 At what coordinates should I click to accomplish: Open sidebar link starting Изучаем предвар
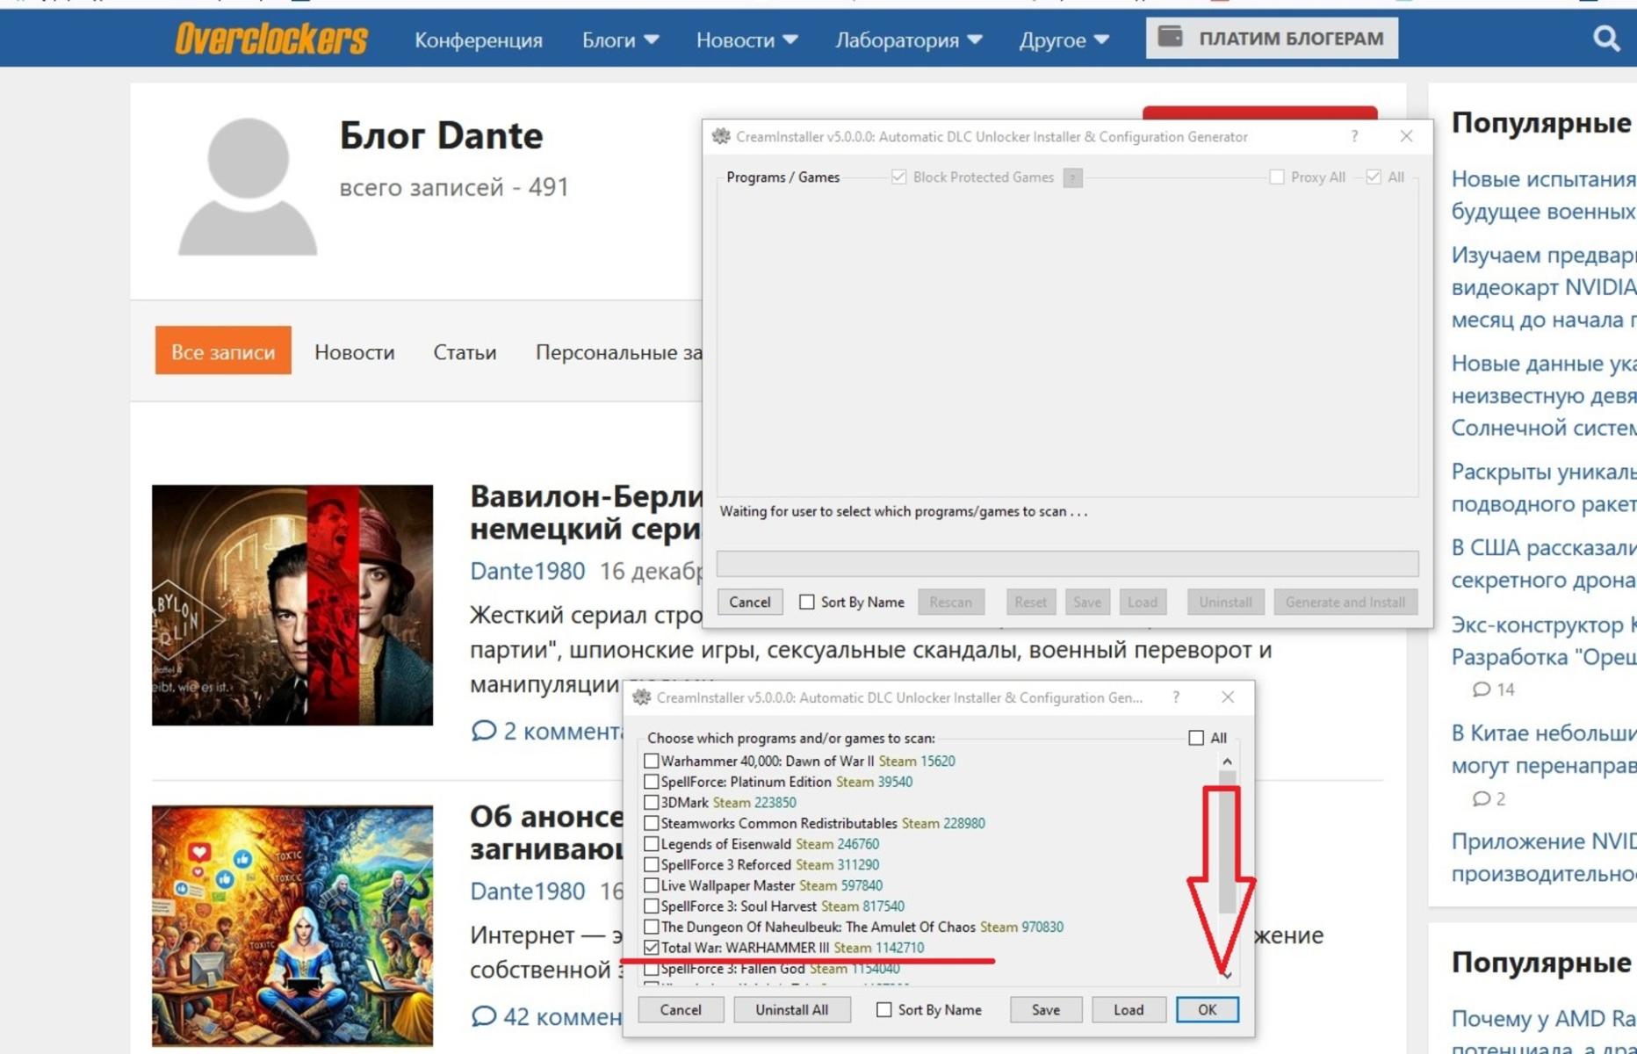1544,287
